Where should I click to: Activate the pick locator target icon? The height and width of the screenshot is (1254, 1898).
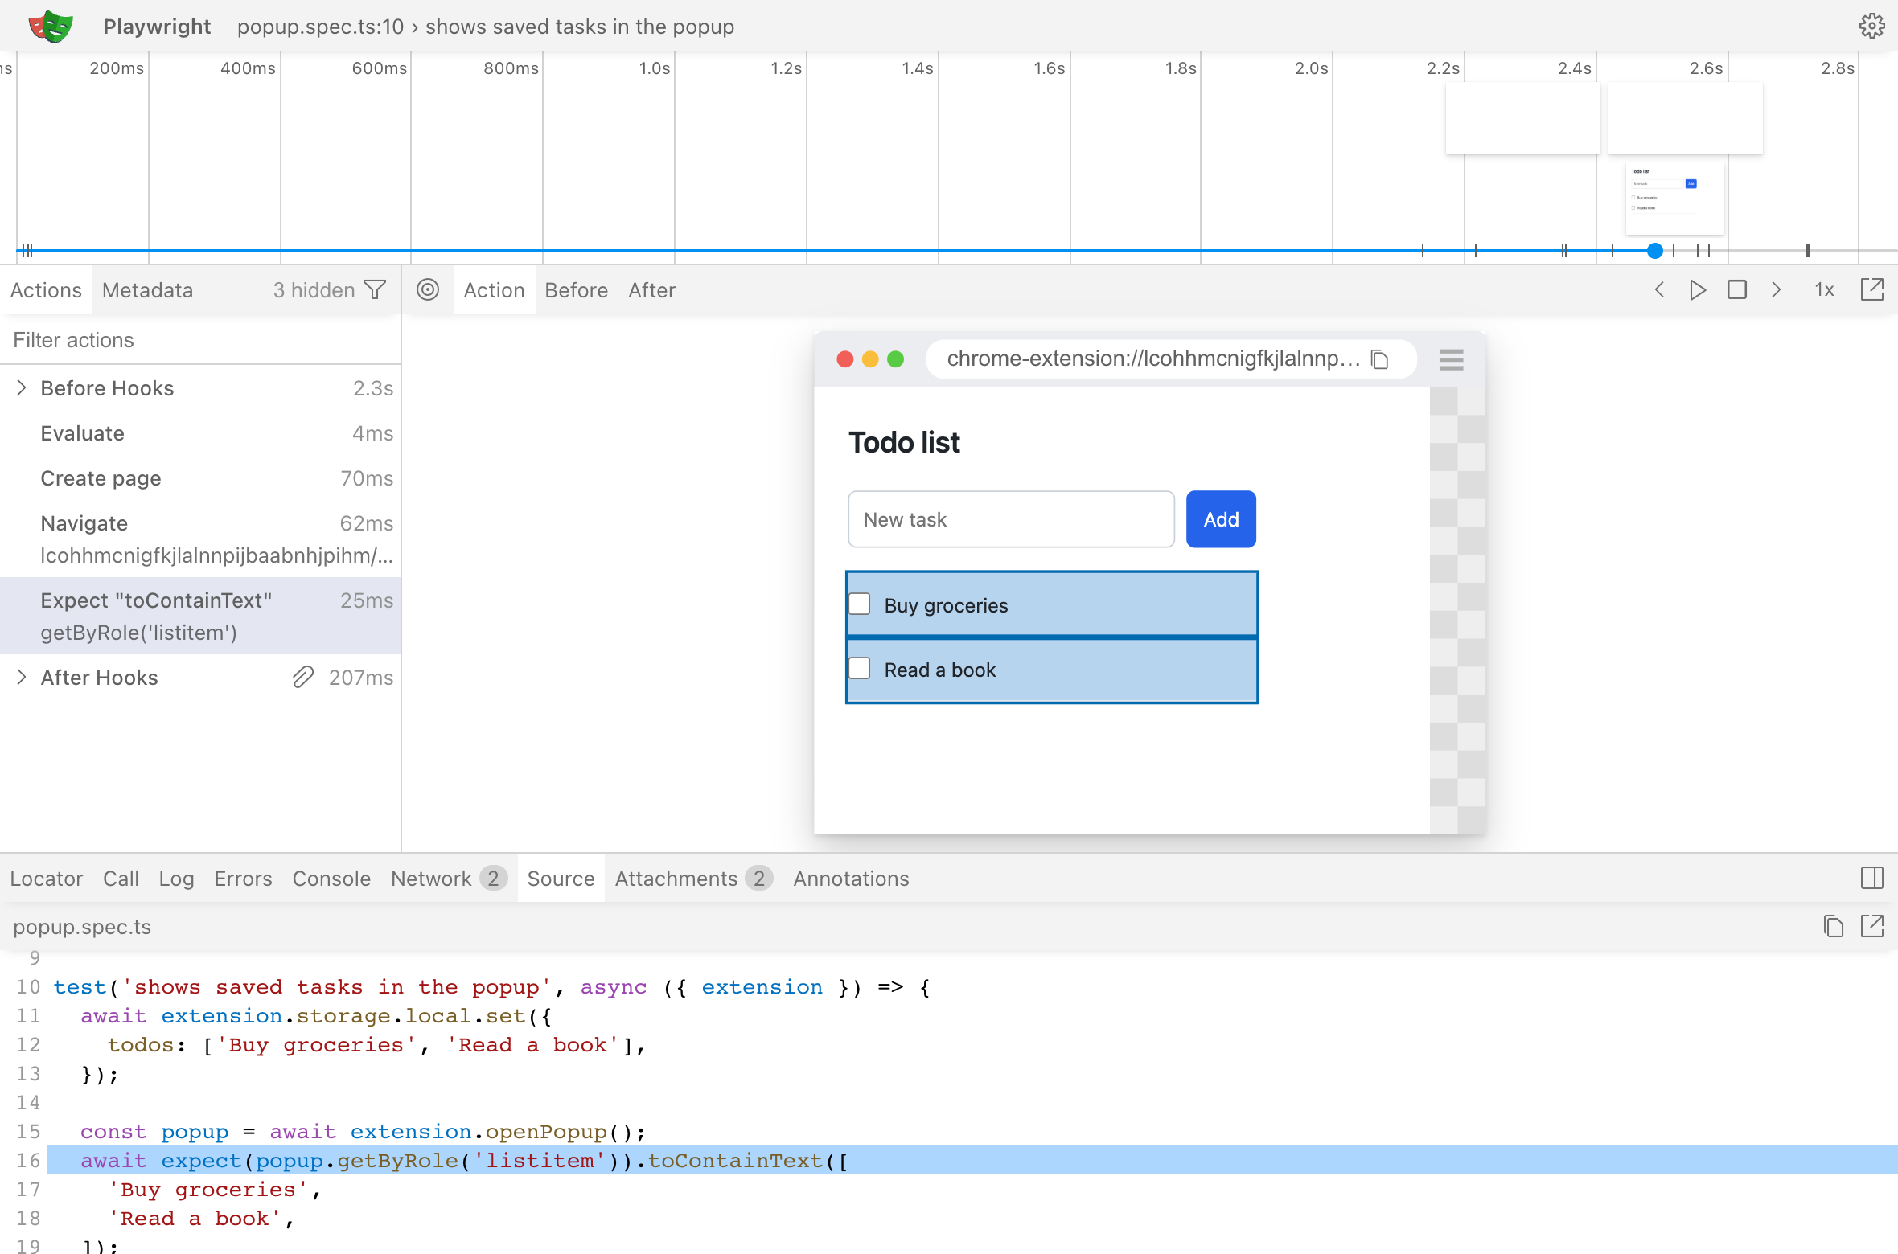pyautogui.click(x=428, y=289)
